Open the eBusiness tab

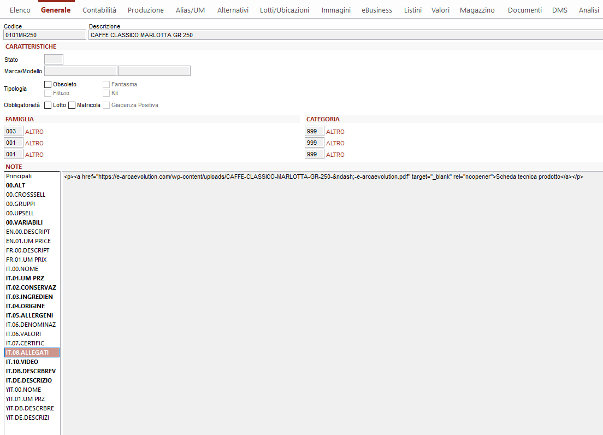377,10
